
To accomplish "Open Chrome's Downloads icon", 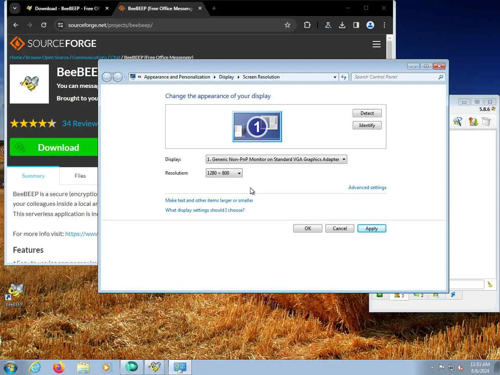I will coord(342,25).
